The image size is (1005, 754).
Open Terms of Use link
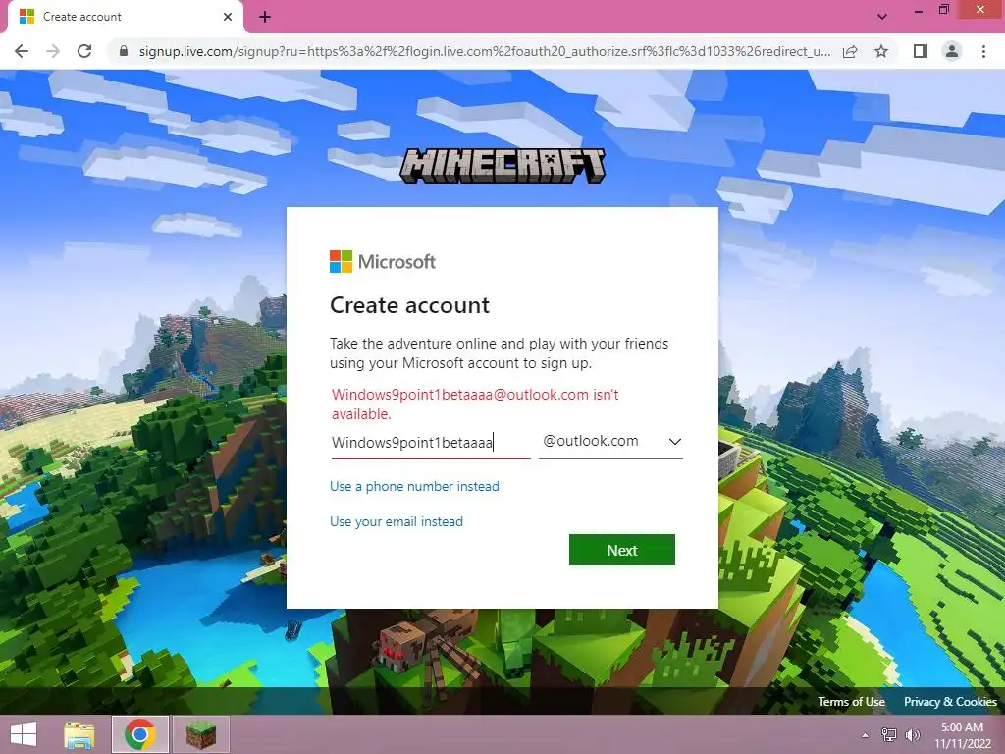(x=851, y=702)
